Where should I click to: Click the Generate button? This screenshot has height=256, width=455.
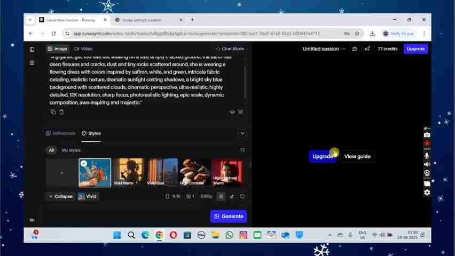click(x=229, y=217)
